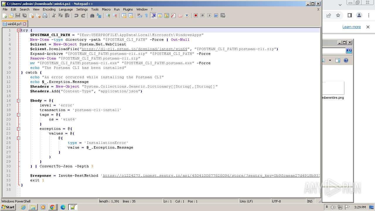Click the Save All toolbar icon
375x211 pixels.
(25, 16)
